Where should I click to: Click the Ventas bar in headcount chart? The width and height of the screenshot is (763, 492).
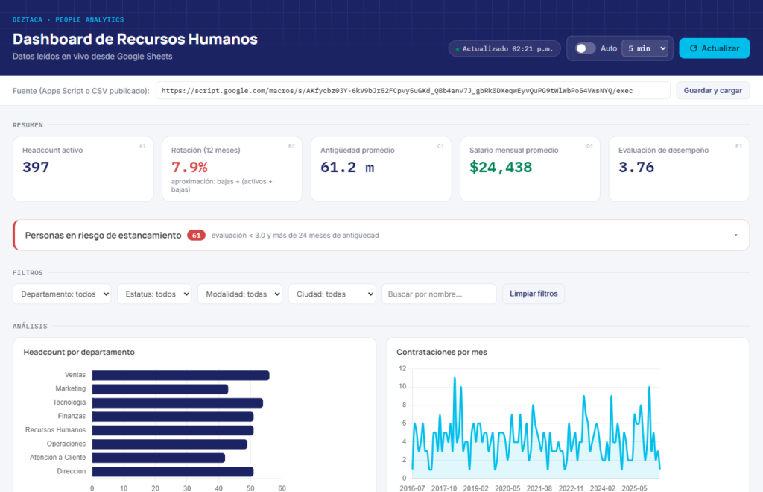(x=180, y=375)
